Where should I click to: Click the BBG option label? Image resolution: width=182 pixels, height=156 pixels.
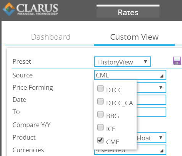(113, 116)
